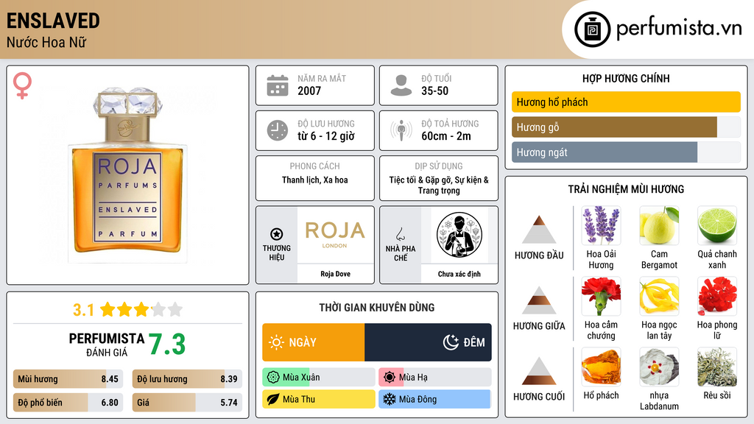Click the Chưa xác định perfumer illustration

point(459,235)
